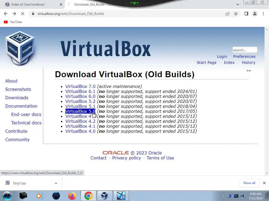Open the Privacy policy link
This screenshot has width=269, height=201.
(x=127, y=158)
